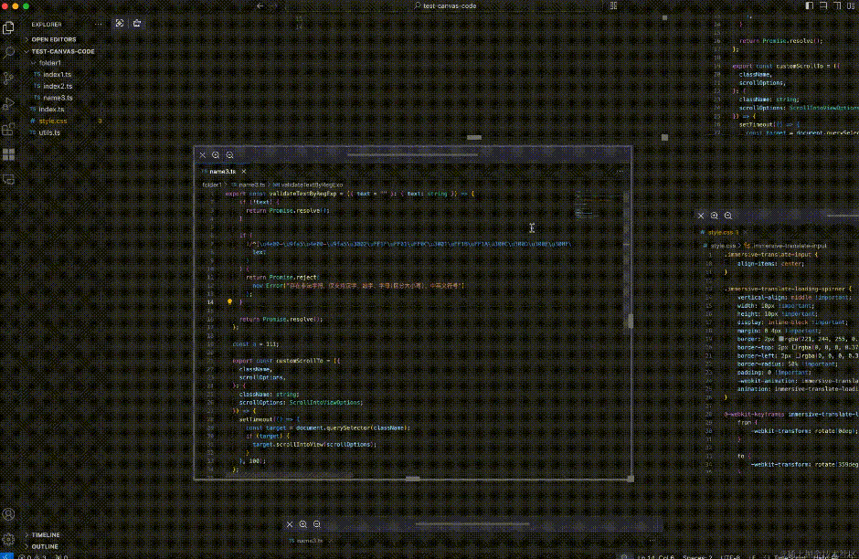Zoom in the bottom canvas card

(303, 524)
